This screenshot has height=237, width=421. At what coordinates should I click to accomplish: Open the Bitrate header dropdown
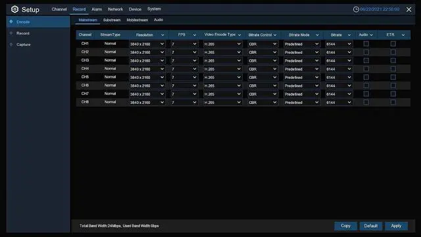click(x=349, y=35)
